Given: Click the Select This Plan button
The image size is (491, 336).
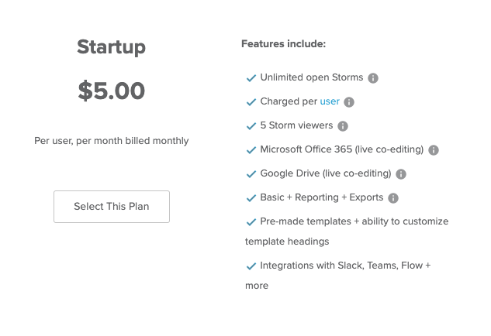Looking at the screenshot, I should pos(112,207).
